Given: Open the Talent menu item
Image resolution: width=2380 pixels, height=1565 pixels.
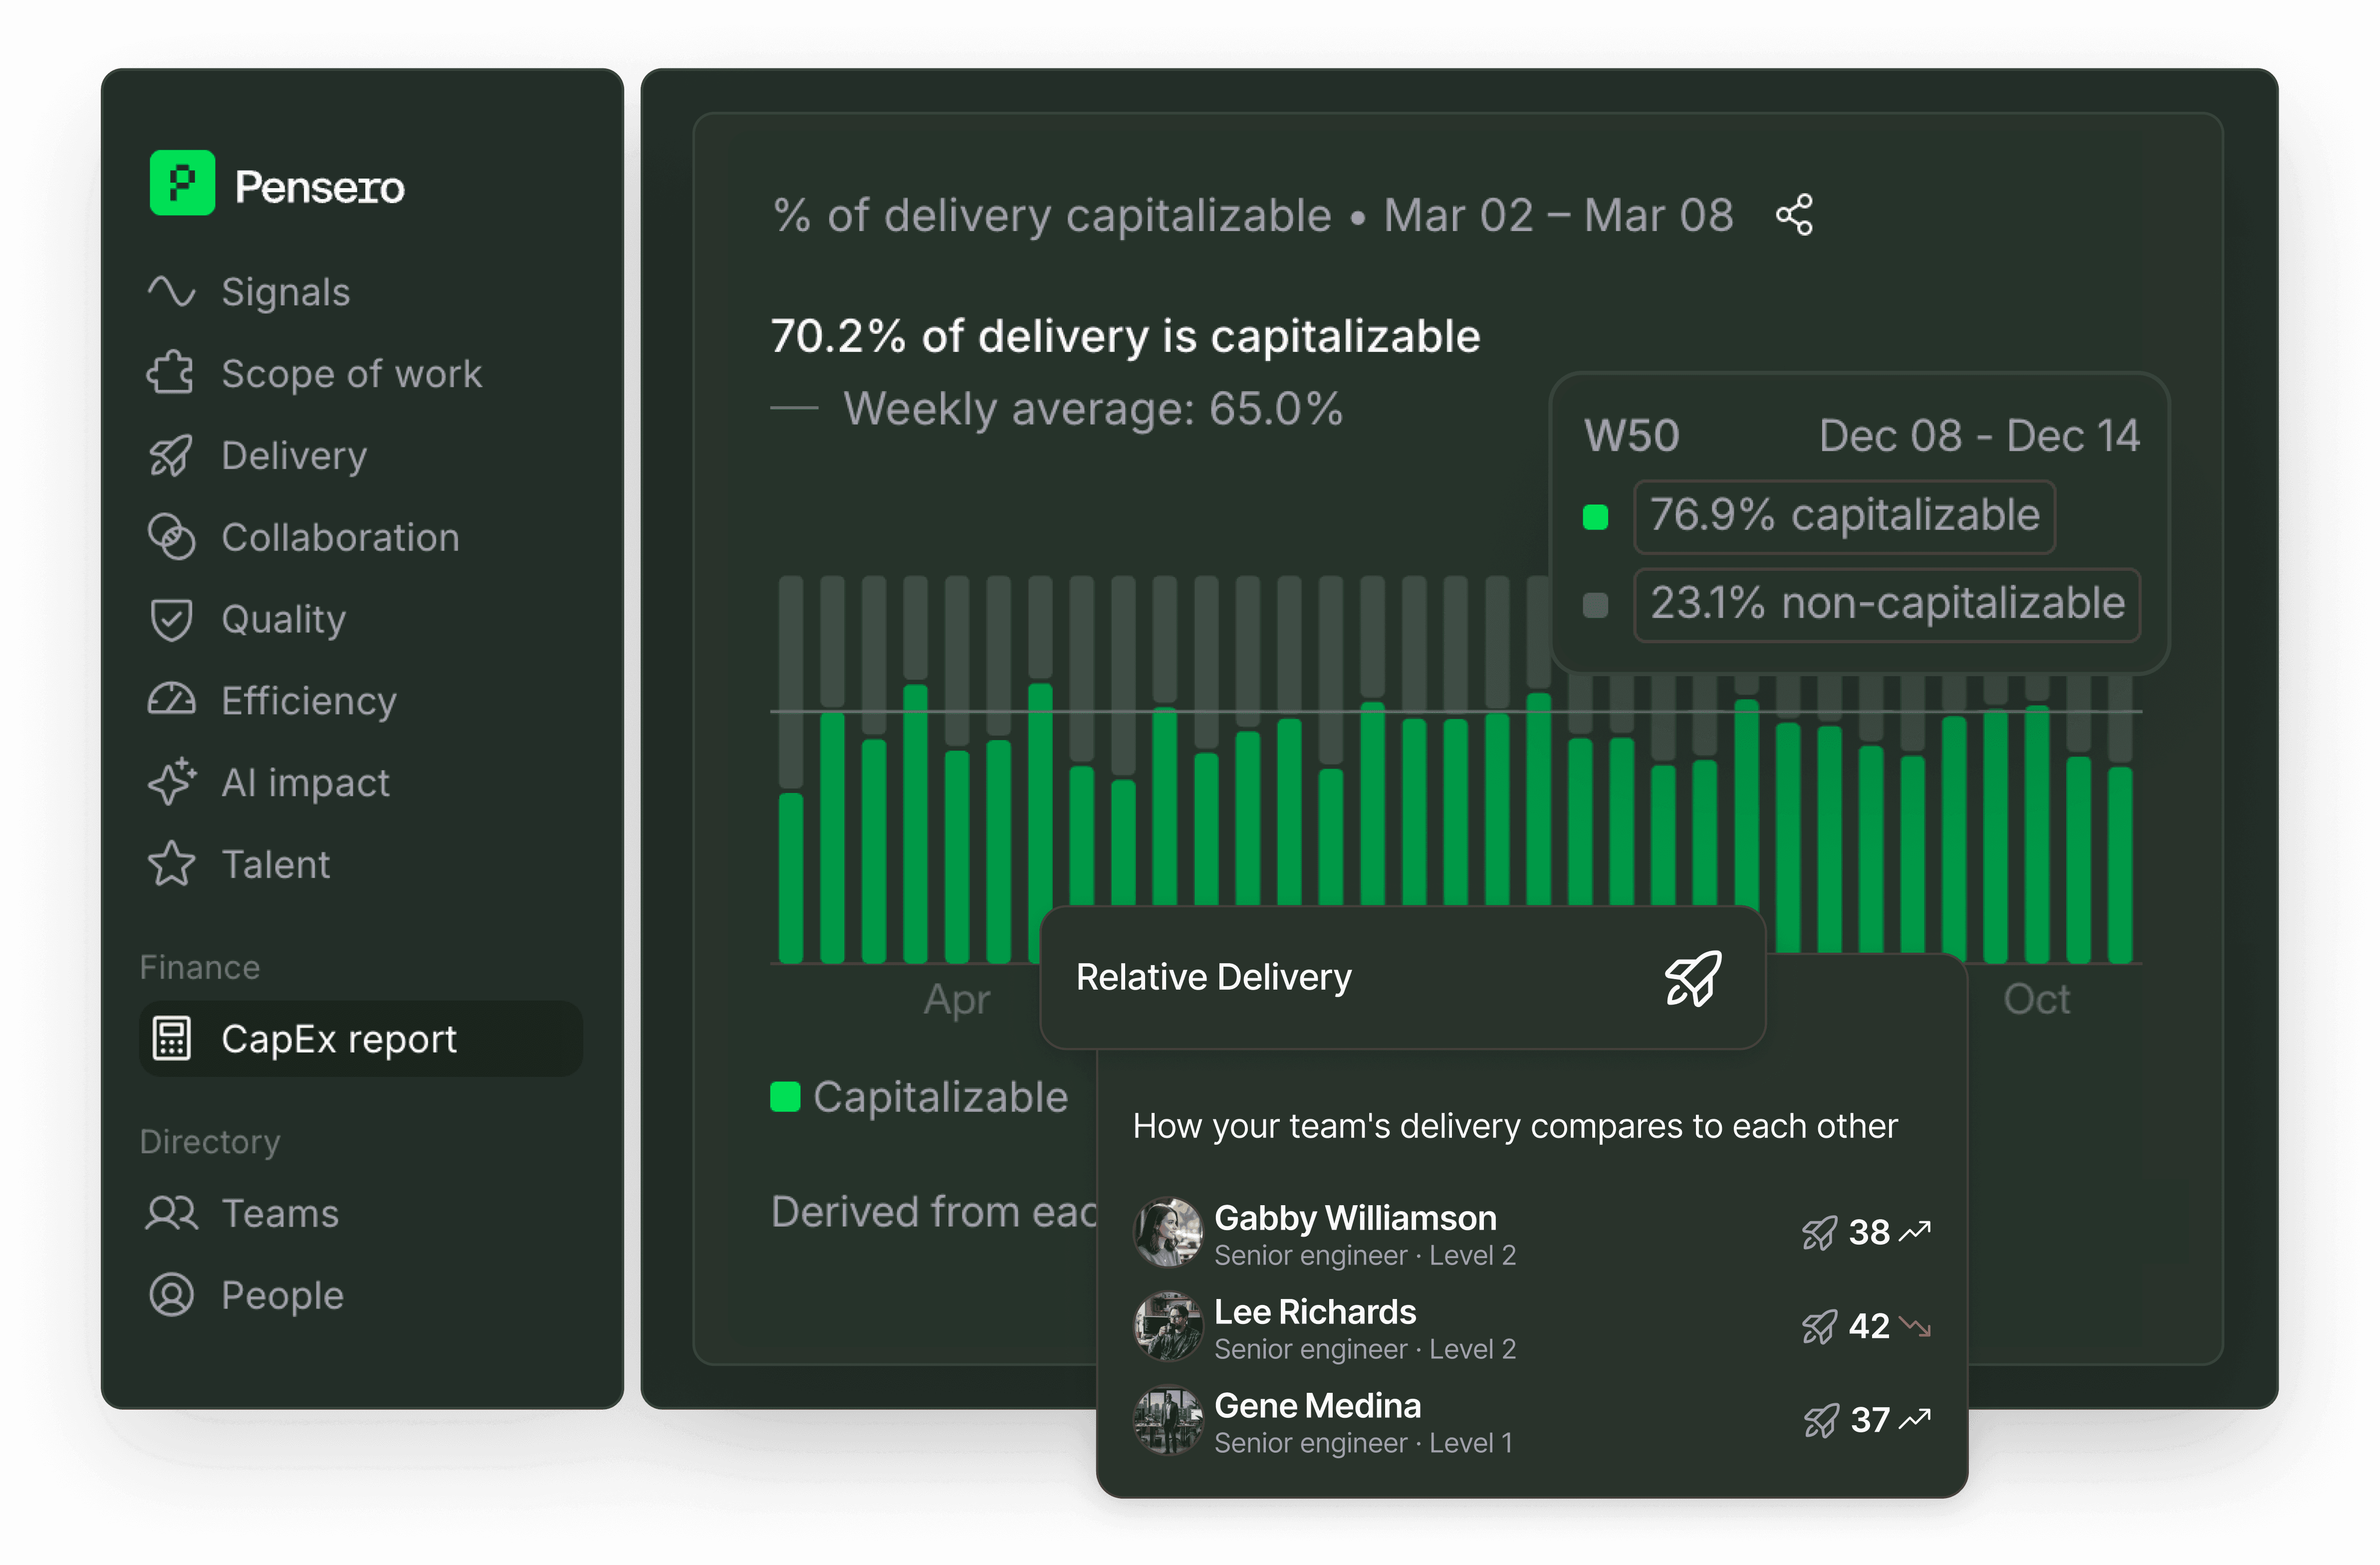Looking at the screenshot, I should click(x=275, y=864).
